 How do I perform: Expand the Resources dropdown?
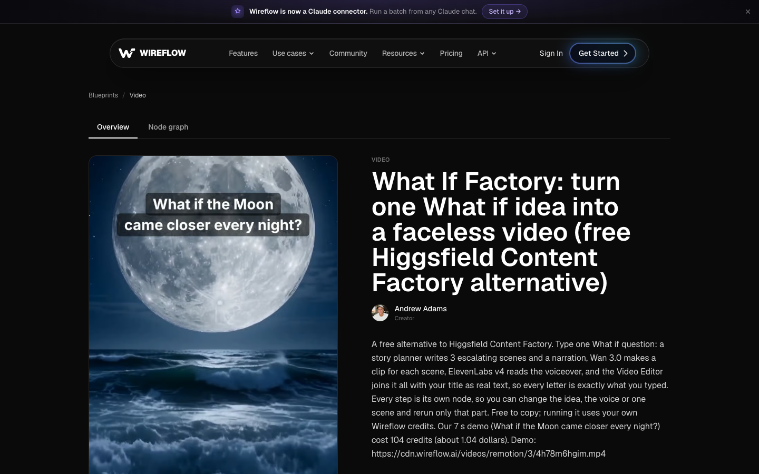tap(403, 53)
